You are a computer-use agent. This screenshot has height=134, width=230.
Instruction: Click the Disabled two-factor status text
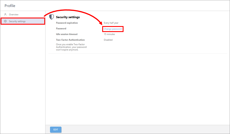[108, 40]
